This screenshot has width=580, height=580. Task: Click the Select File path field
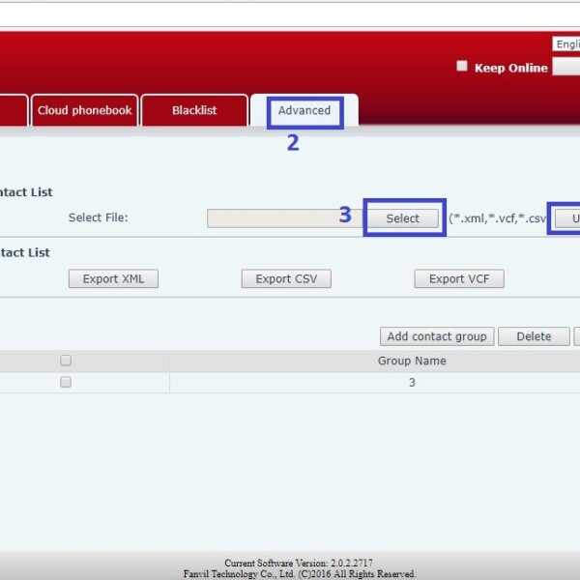click(284, 218)
